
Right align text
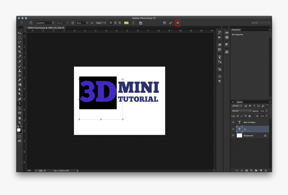click(x=120, y=23)
